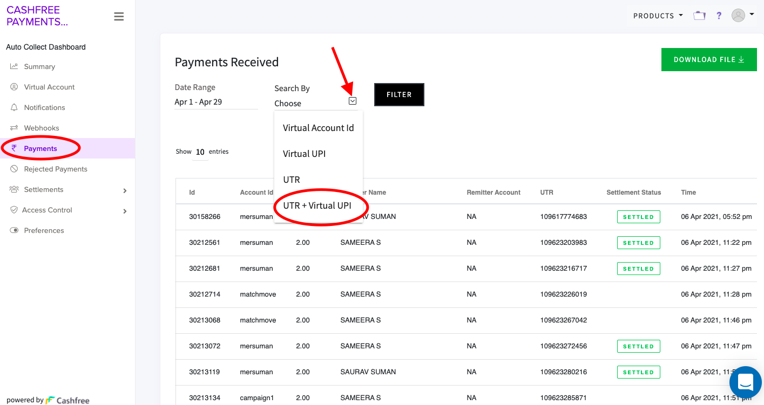Open Preferences section
This screenshot has height=405, width=764.
coord(44,230)
